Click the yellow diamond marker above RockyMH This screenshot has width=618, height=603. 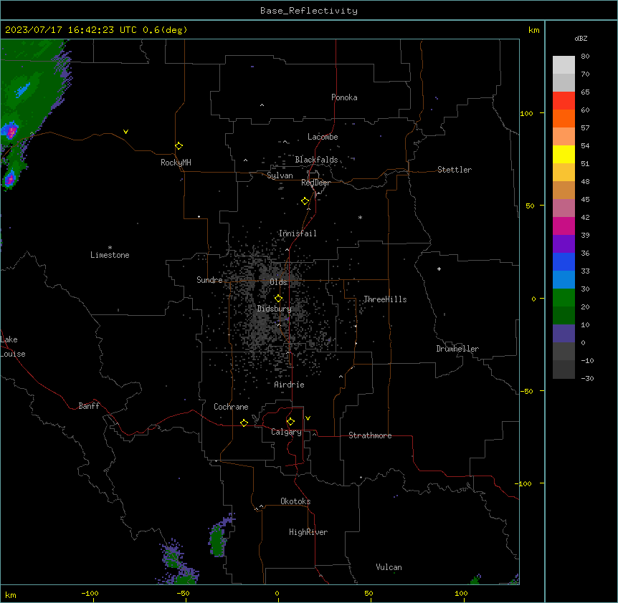[x=179, y=145]
